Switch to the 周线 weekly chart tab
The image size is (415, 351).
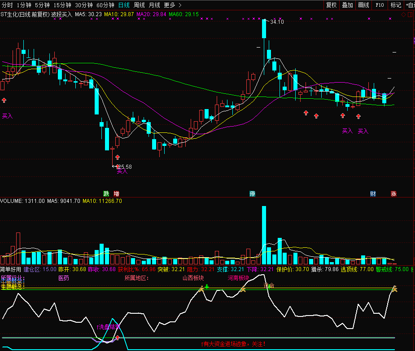pyautogui.click(x=139, y=5)
